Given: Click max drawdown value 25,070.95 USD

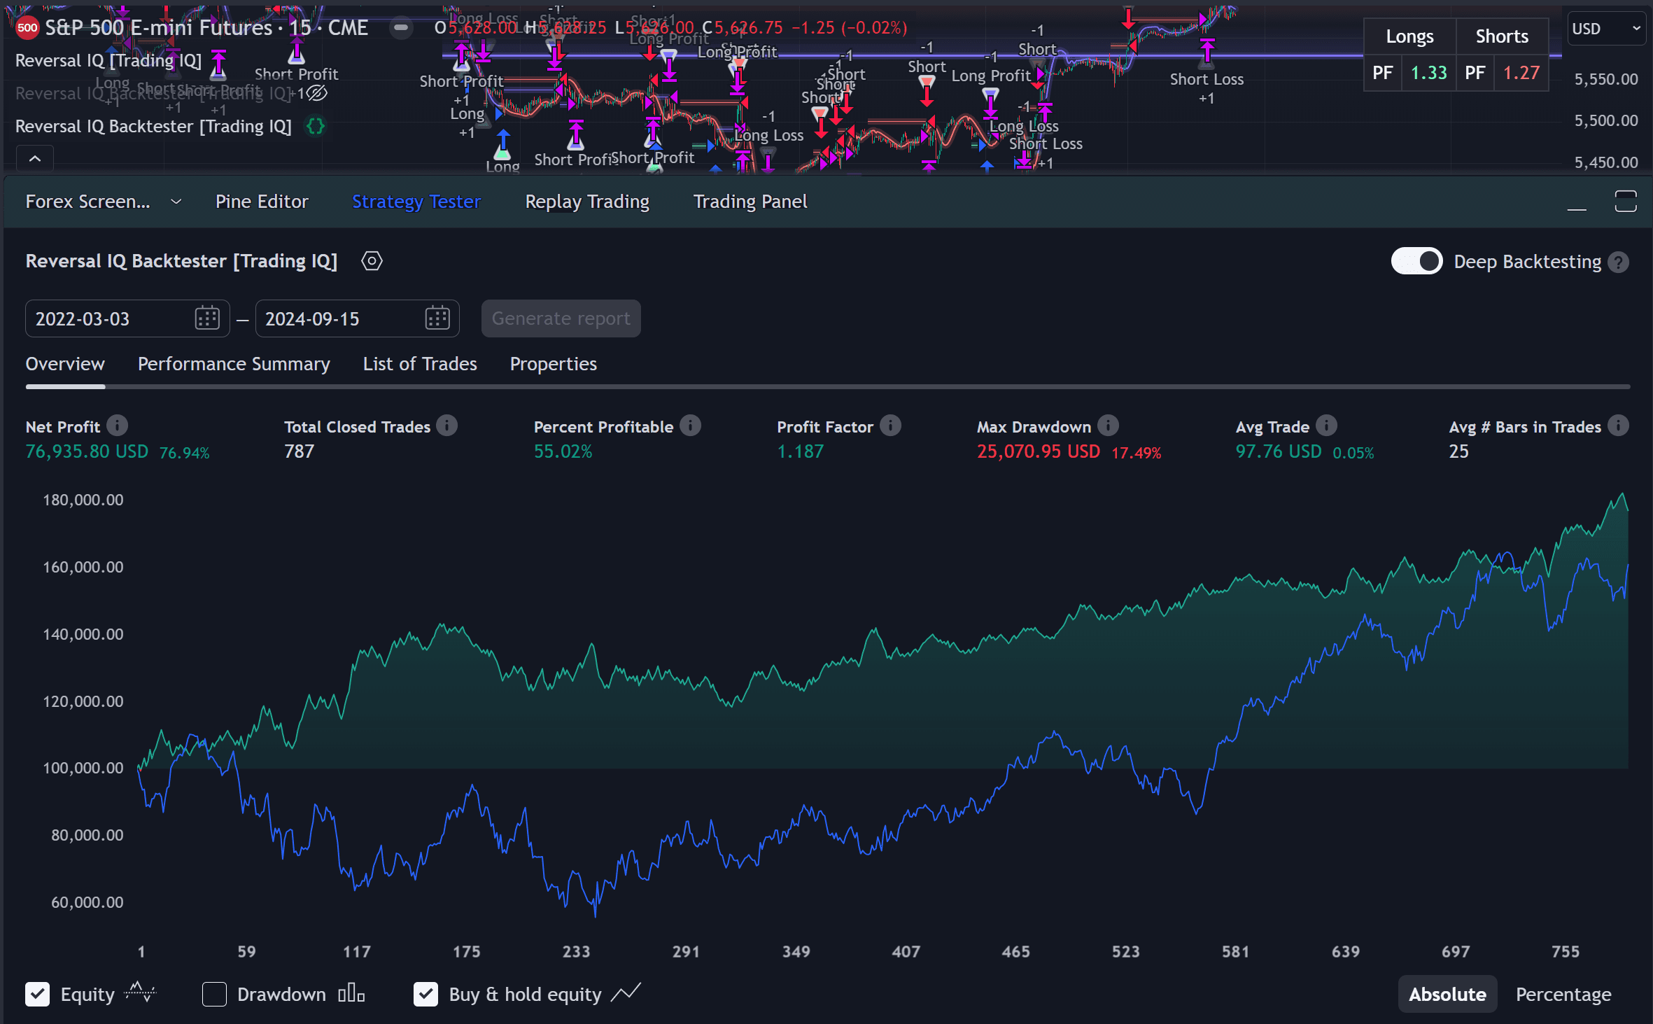Looking at the screenshot, I should [x=1039, y=451].
